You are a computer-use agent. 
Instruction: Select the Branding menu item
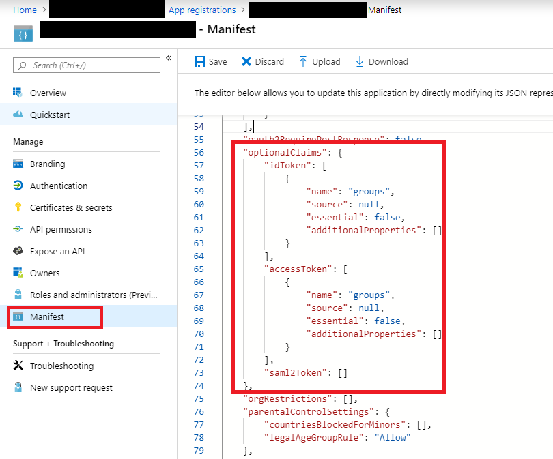point(47,164)
